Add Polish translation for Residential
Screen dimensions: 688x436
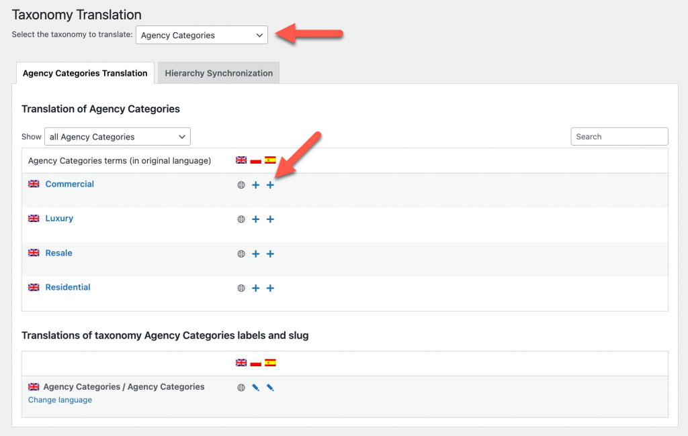coord(255,288)
